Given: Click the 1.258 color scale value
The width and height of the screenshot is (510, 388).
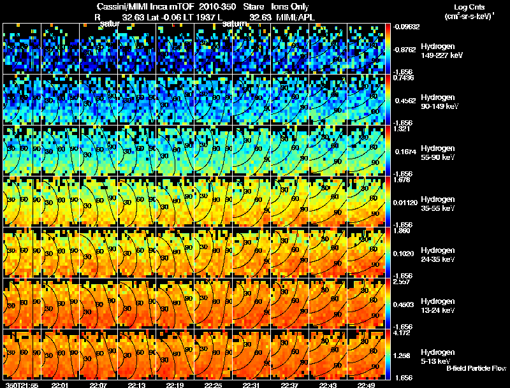Looking at the screenshot, I should point(402,356).
